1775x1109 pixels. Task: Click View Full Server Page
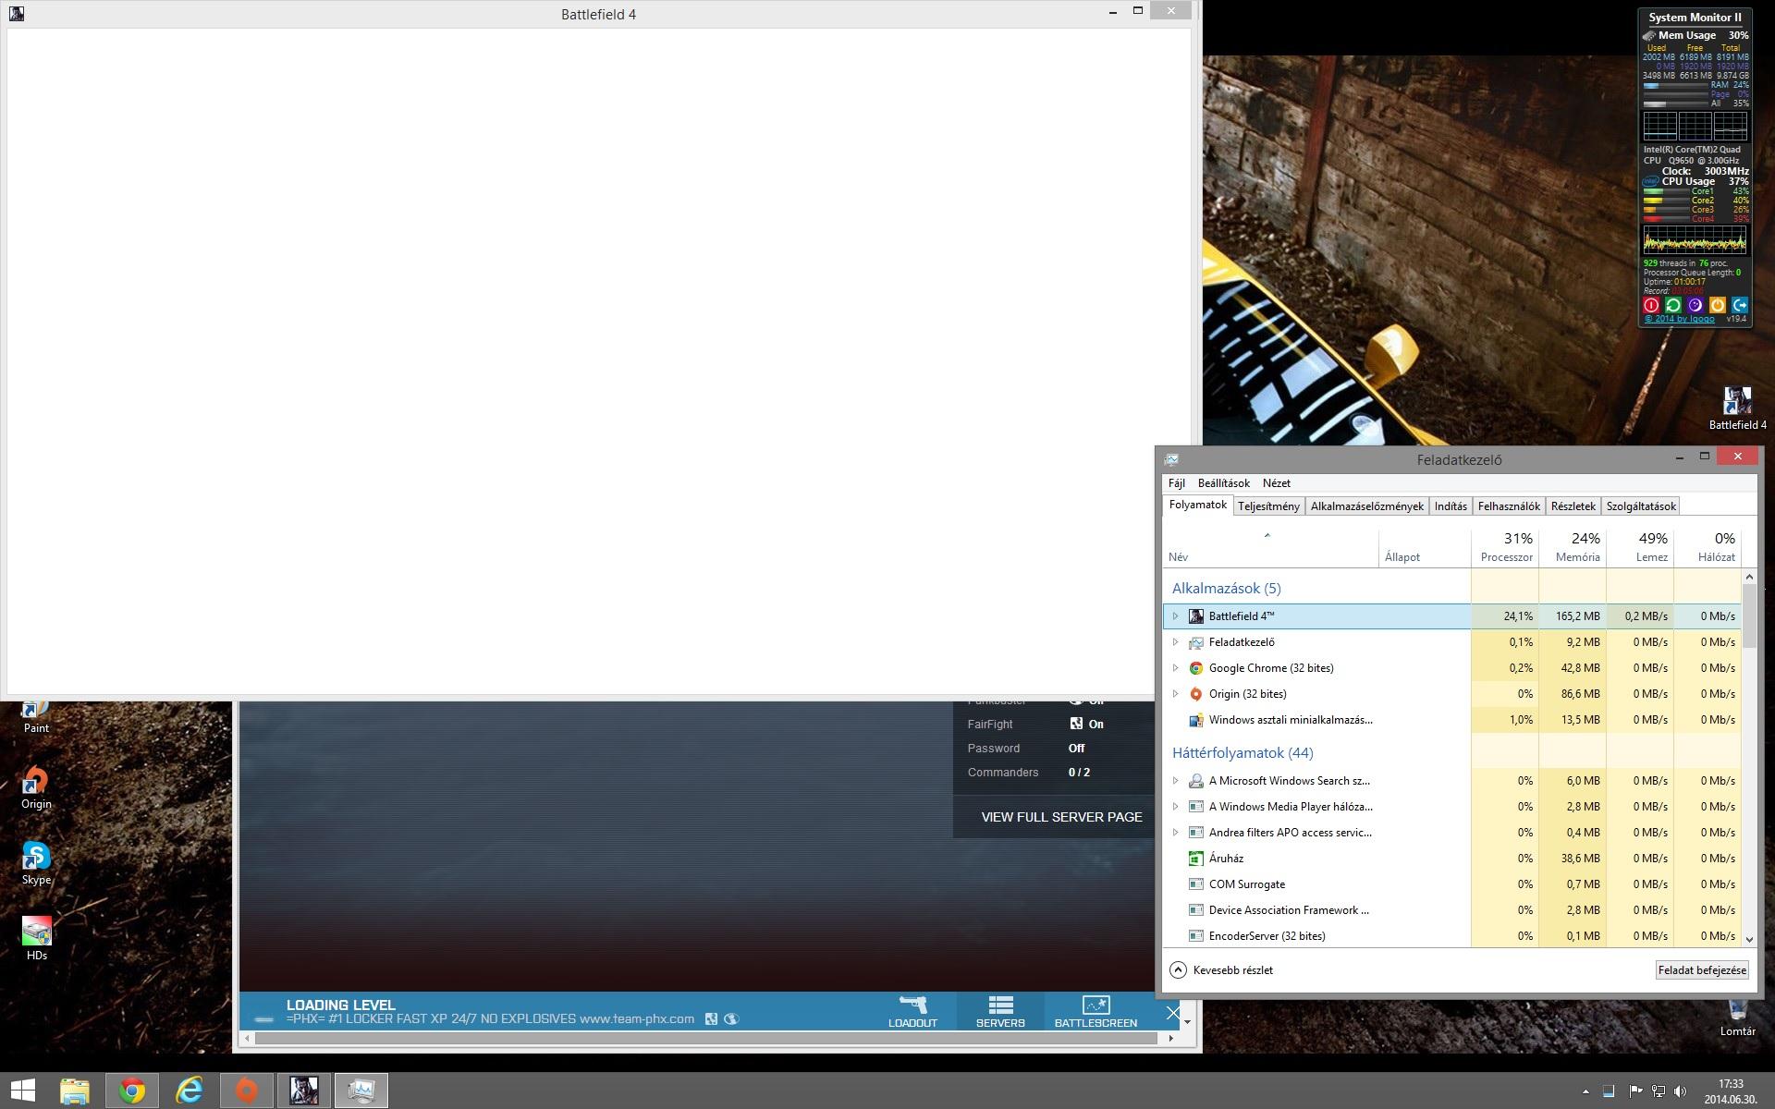click(1061, 817)
